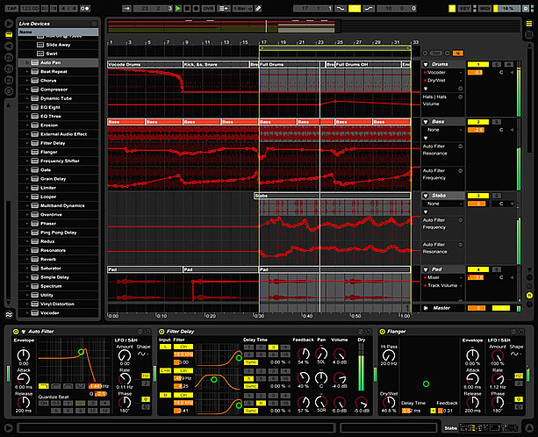Image resolution: width=538 pixels, height=437 pixels.
Task: Toggle Stabs track activator 3
Action: (478, 196)
